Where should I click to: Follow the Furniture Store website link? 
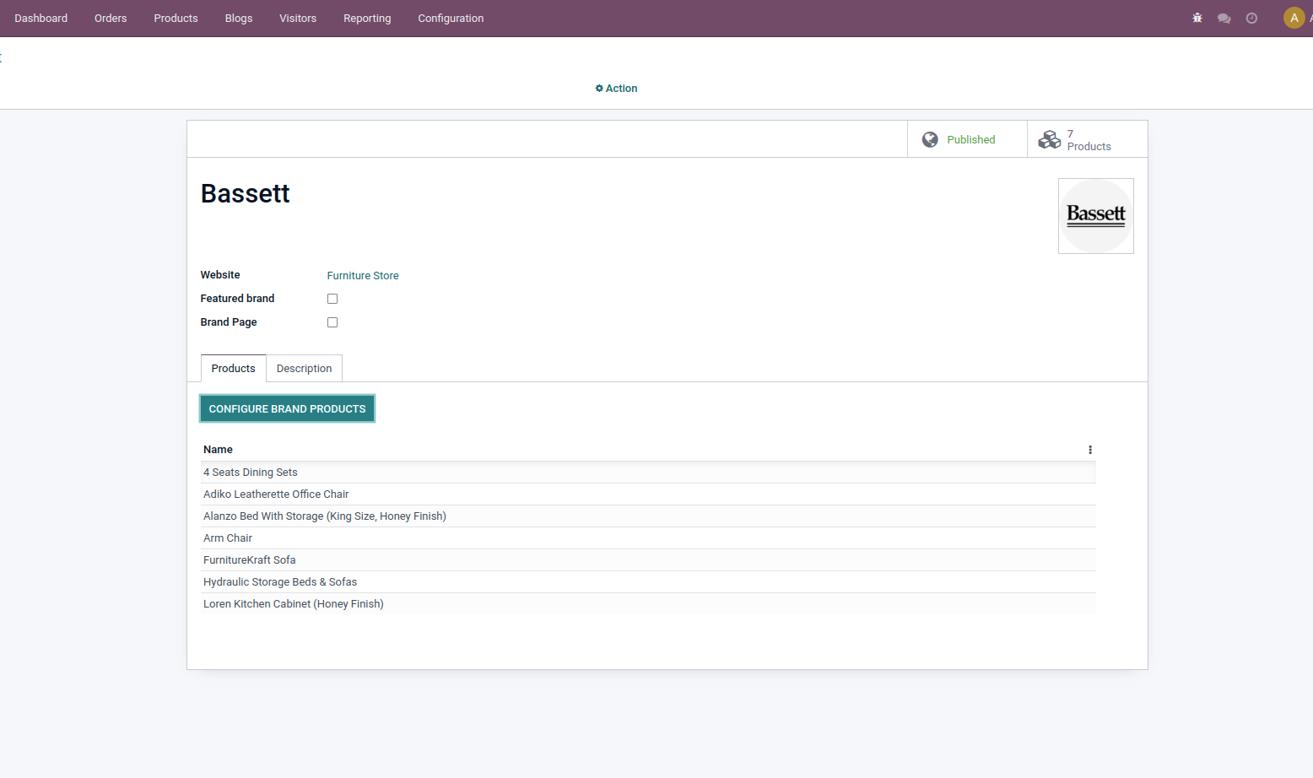tap(363, 276)
